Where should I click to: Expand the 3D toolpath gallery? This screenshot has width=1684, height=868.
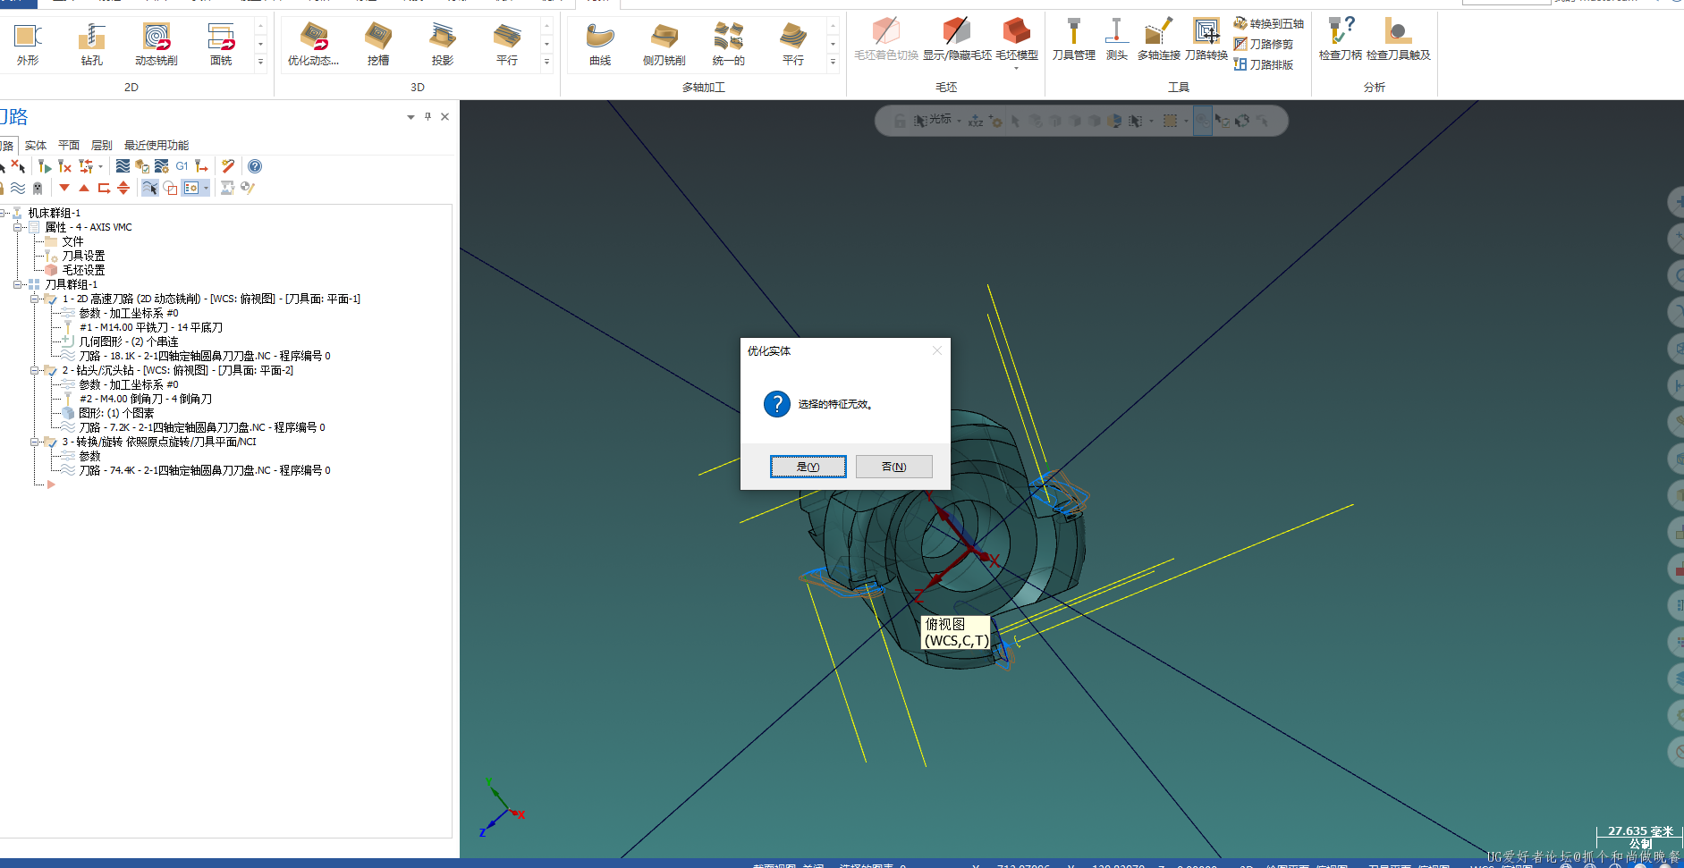(x=547, y=62)
